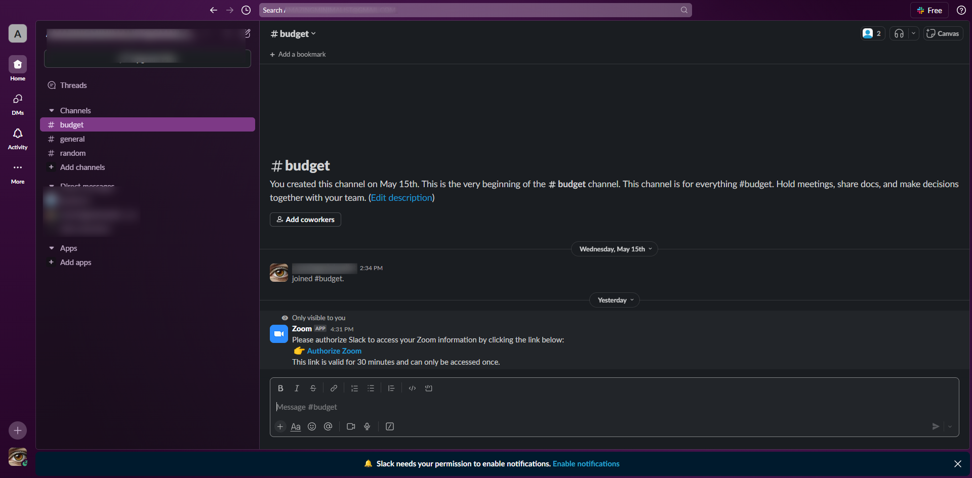Toggle bold formatting

(x=280, y=388)
